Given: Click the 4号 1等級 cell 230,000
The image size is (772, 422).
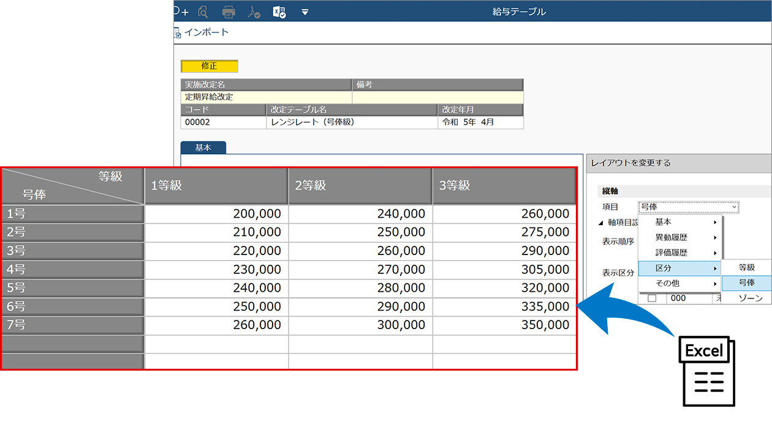Looking at the screenshot, I should coord(216,270).
